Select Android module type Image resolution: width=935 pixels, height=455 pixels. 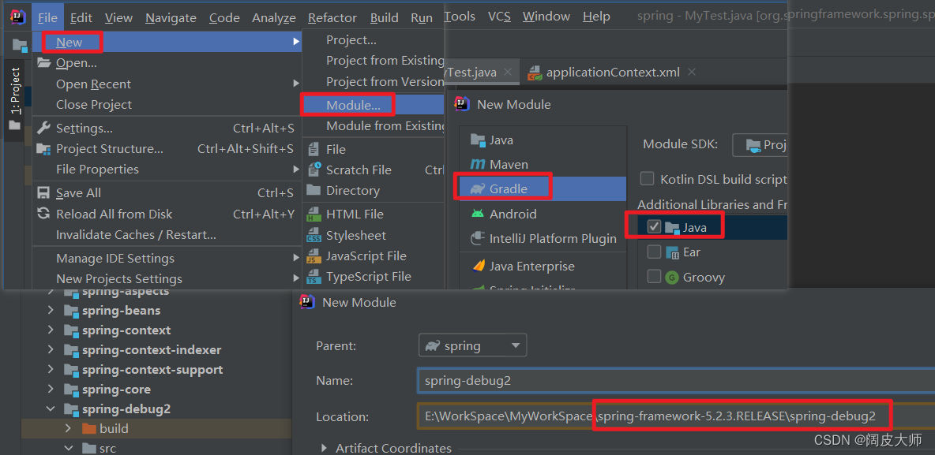[x=543, y=214]
